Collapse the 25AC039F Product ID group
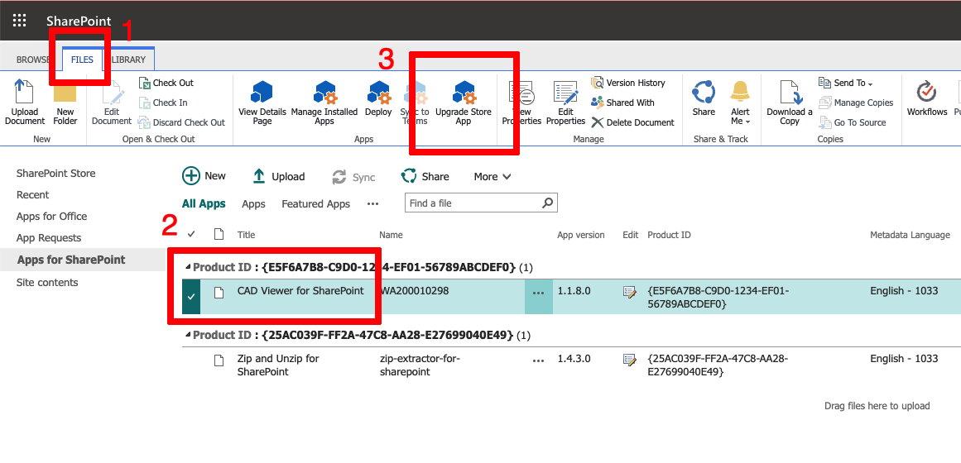 (188, 335)
